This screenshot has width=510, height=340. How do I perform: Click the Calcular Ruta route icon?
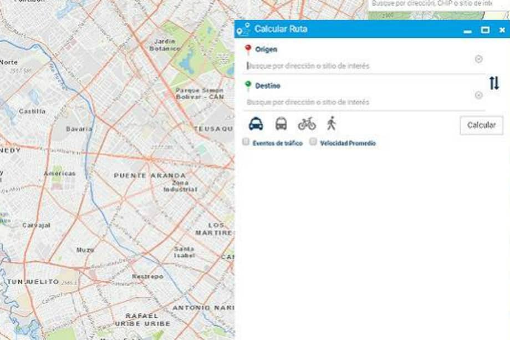click(243, 29)
